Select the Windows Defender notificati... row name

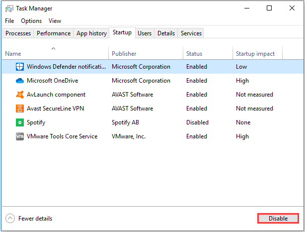click(x=67, y=67)
